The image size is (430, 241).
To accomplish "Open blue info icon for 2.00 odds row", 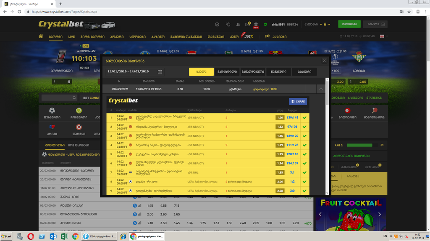I will pos(135,214).
